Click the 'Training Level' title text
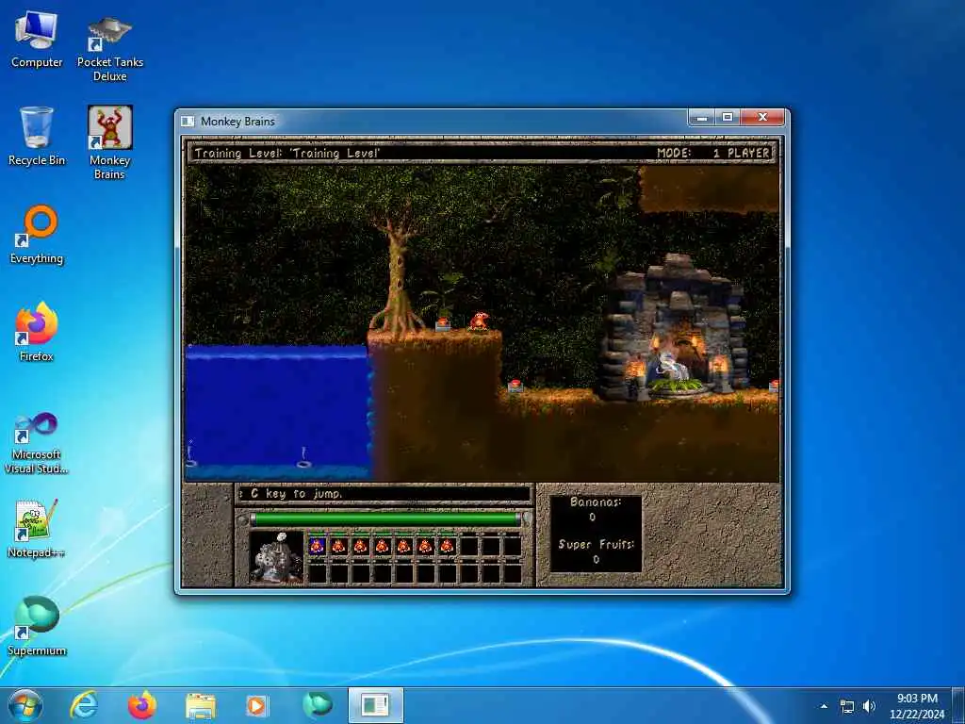This screenshot has height=724, width=965. pyautogui.click(x=287, y=153)
